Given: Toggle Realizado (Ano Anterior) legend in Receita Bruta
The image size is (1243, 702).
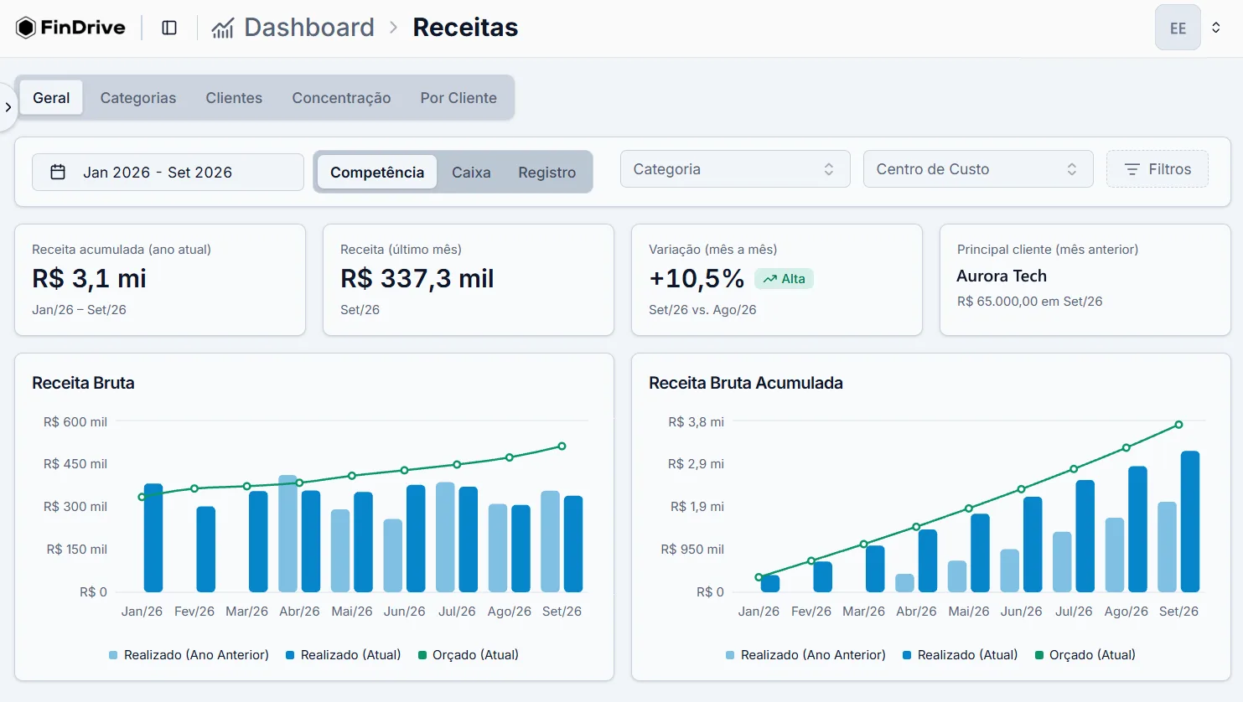Looking at the screenshot, I should click(x=189, y=655).
